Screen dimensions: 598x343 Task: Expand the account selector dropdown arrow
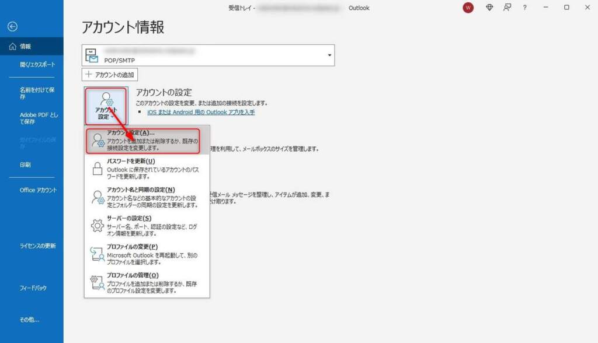click(x=329, y=55)
